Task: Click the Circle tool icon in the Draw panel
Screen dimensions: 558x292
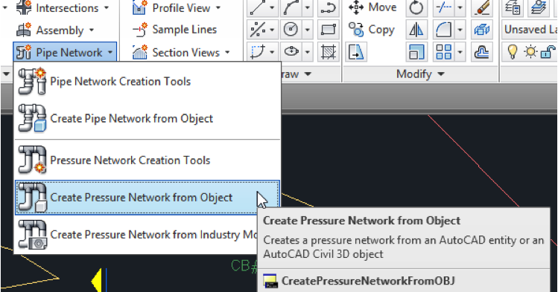Action: click(291, 30)
